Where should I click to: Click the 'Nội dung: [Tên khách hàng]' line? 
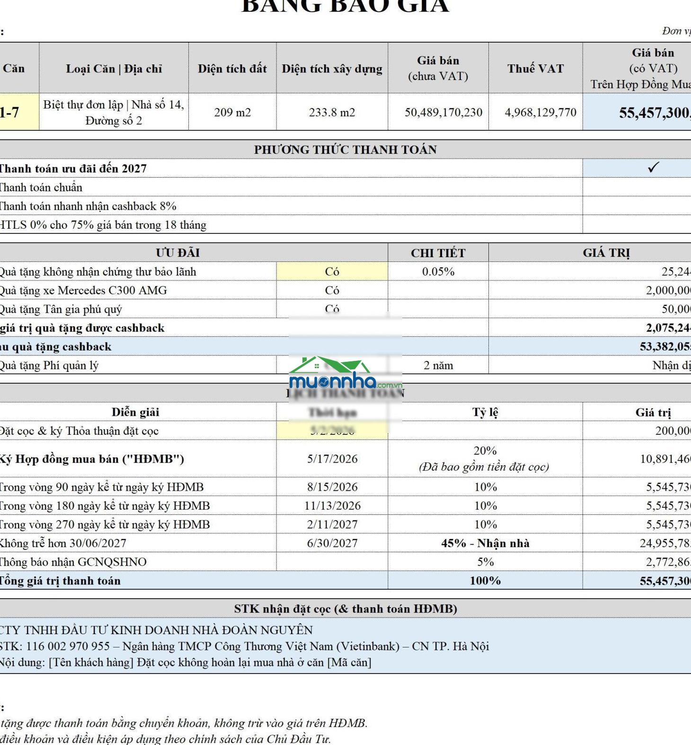tap(186, 662)
